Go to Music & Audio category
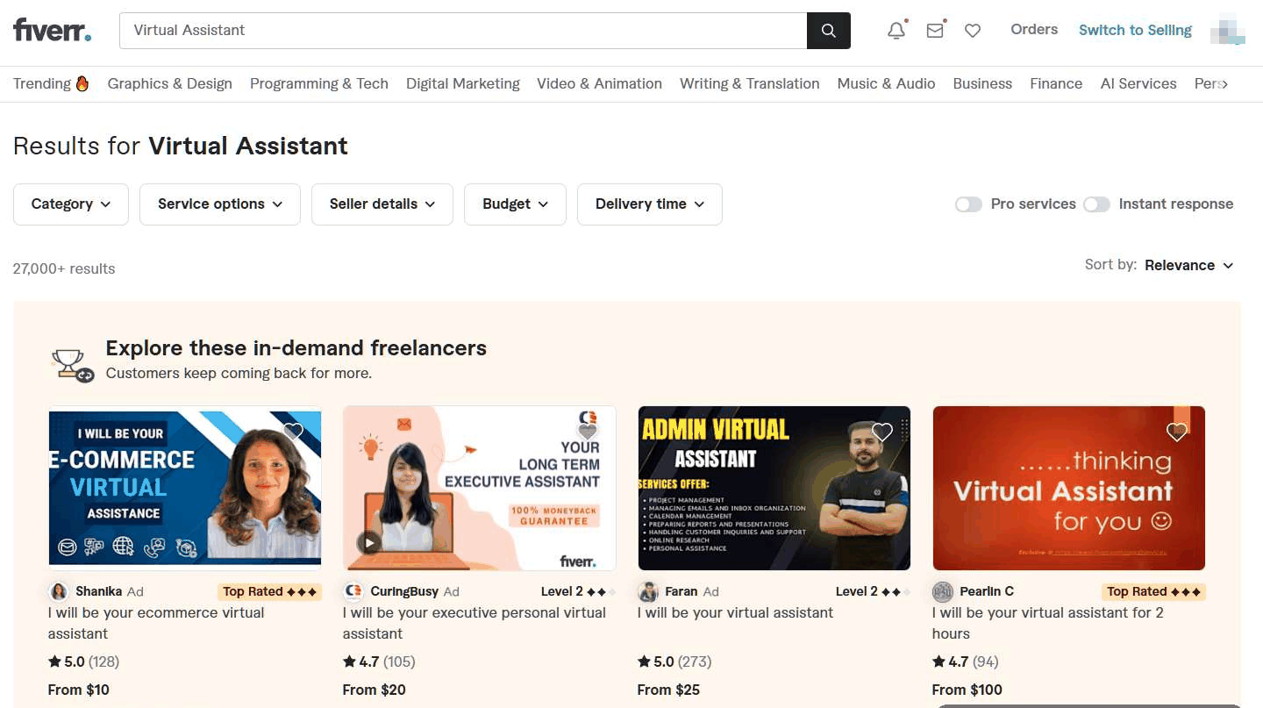1263x708 pixels. [x=886, y=84]
